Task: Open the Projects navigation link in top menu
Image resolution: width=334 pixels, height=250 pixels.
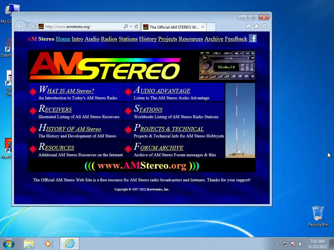Action: coord(168,39)
